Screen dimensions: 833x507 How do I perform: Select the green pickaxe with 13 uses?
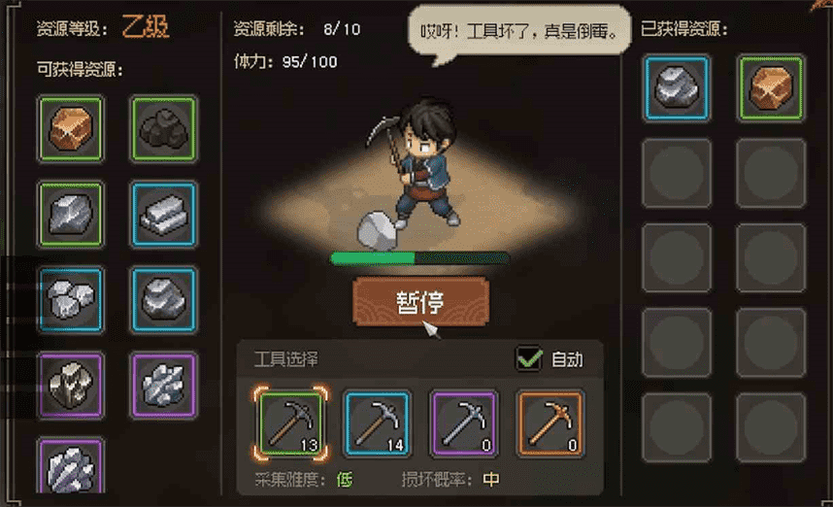(x=290, y=423)
